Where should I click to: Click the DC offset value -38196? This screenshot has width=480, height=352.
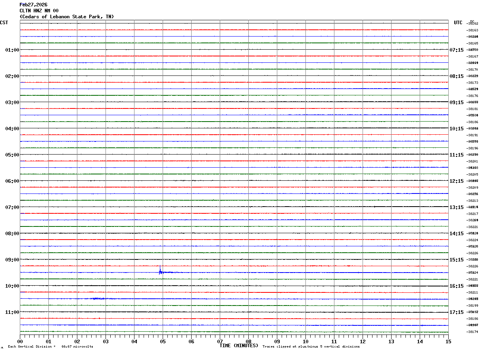(x=472, y=148)
